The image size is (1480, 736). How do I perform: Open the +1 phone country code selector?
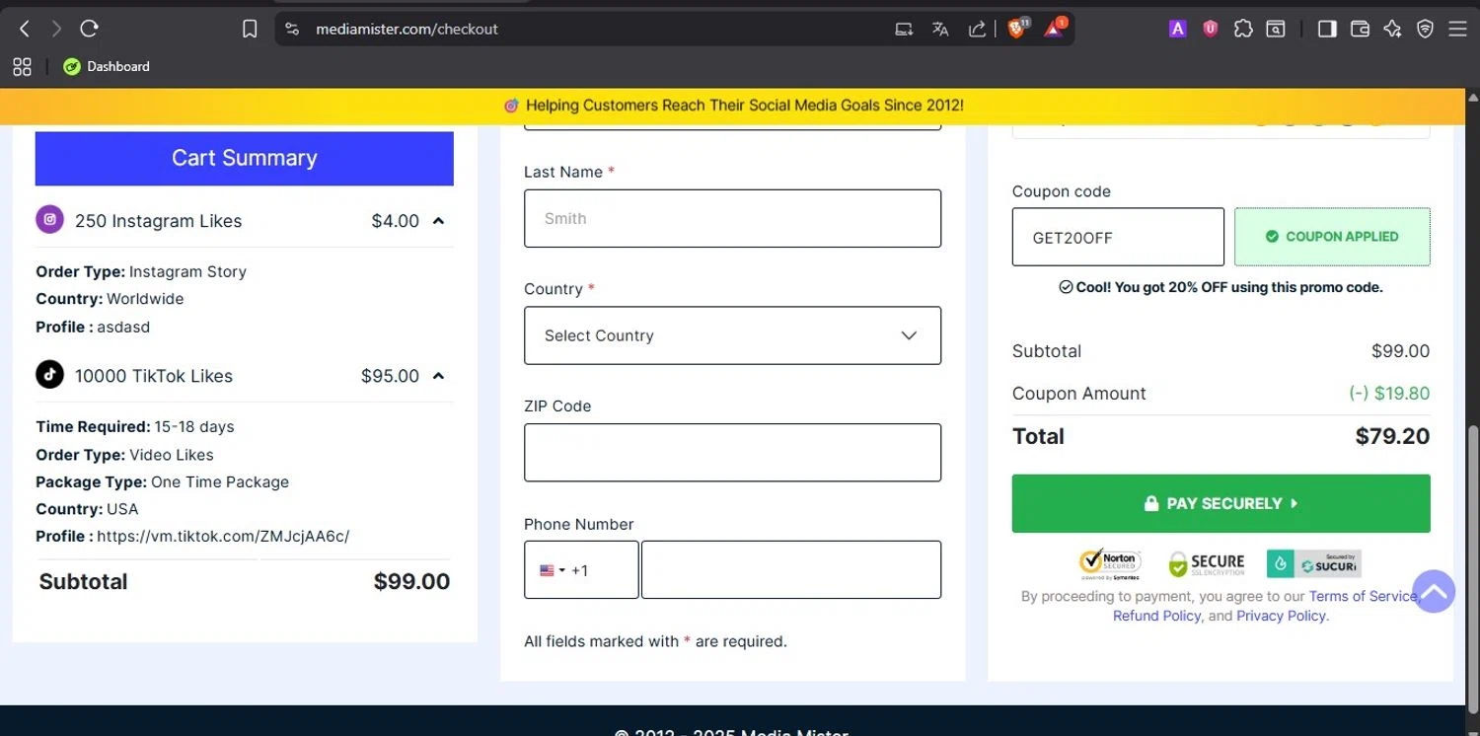pos(581,569)
